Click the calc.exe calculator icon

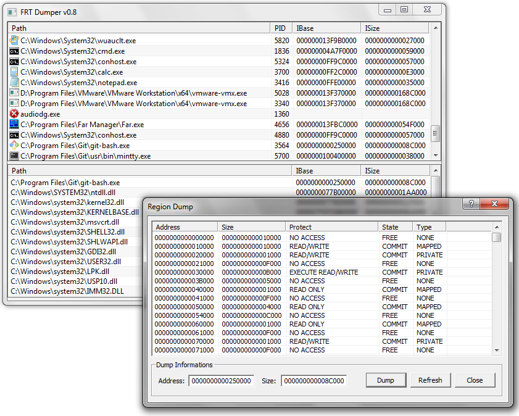(14, 72)
